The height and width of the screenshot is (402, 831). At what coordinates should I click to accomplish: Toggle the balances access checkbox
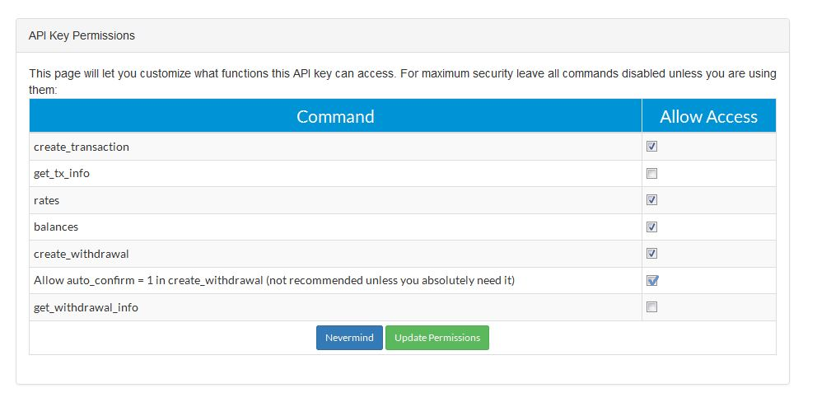[651, 227]
